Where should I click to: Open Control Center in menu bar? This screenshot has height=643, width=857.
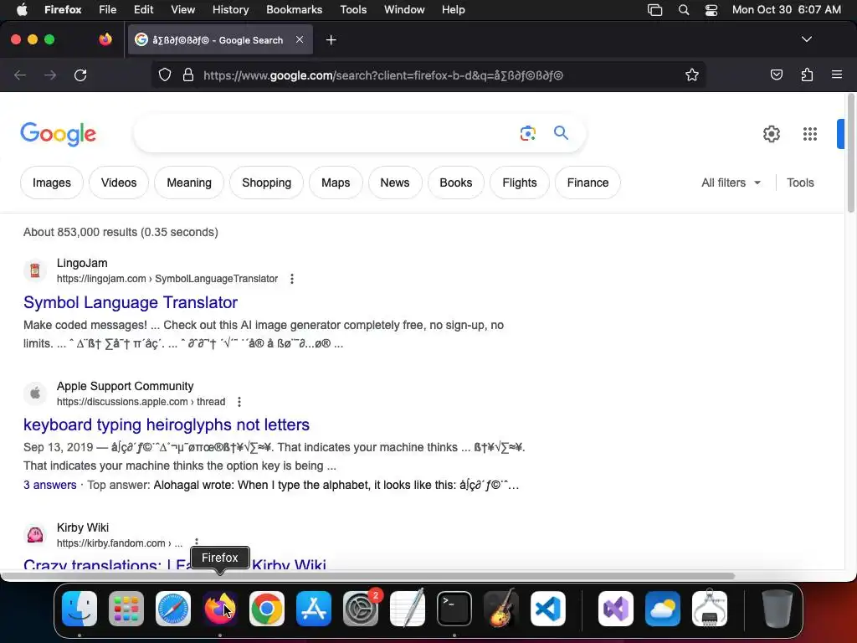pos(711,10)
